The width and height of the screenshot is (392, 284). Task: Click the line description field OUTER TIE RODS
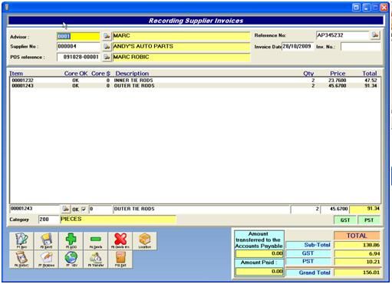[x=201, y=209]
